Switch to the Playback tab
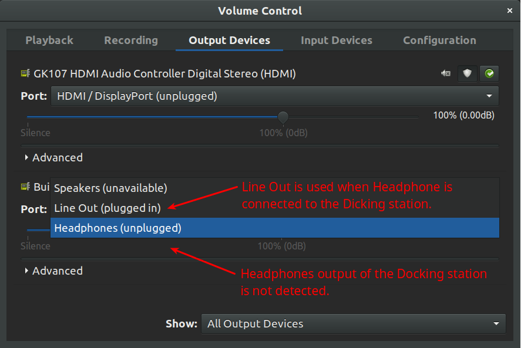Viewport: 521px width, 348px height. (x=49, y=40)
